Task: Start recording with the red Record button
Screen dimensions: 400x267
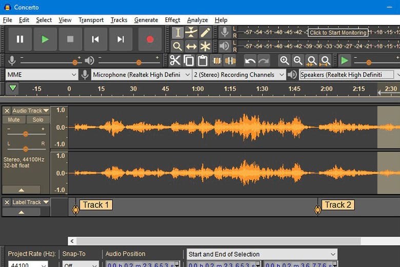Action: 150,39
